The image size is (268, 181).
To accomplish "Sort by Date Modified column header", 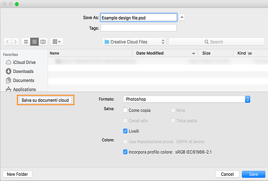I will tap(150, 53).
